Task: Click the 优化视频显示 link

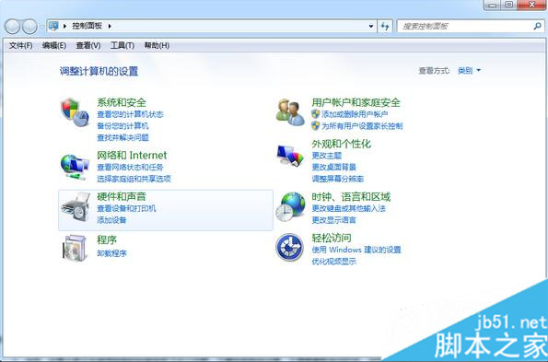Action: click(x=333, y=262)
